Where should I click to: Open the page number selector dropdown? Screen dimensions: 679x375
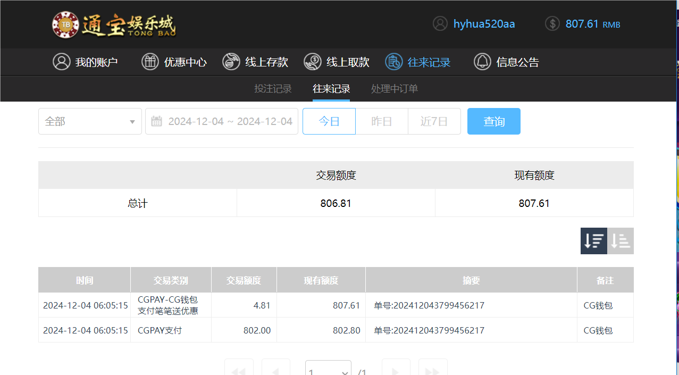tap(328, 369)
